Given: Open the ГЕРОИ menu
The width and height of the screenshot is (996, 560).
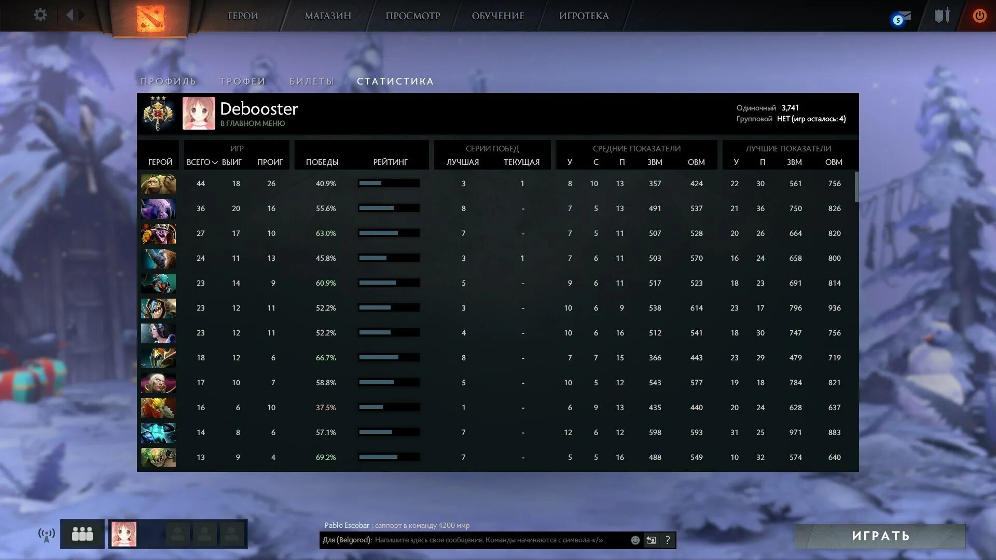Looking at the screenshot, I should pyautogui.click(x=243, y=16).
